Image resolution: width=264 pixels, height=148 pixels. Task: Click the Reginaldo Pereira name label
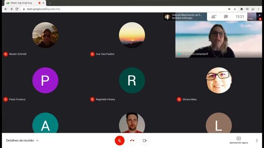[x=106, y=99]
